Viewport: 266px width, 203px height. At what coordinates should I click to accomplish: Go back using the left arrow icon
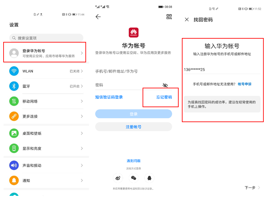(x=98, y=17)
